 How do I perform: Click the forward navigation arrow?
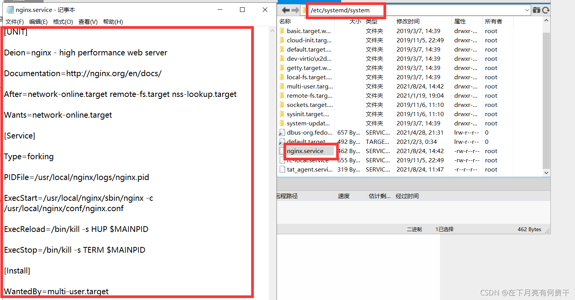tap(295, 10)
